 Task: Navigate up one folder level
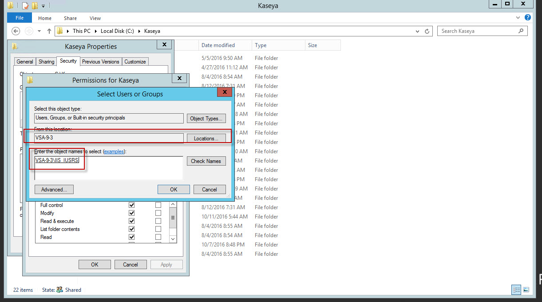click(49, 31)
